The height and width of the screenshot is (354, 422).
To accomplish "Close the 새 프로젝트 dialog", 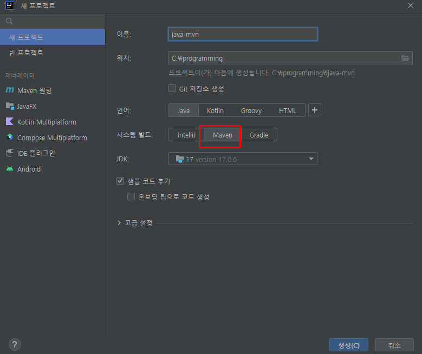I will click(411, 5).
